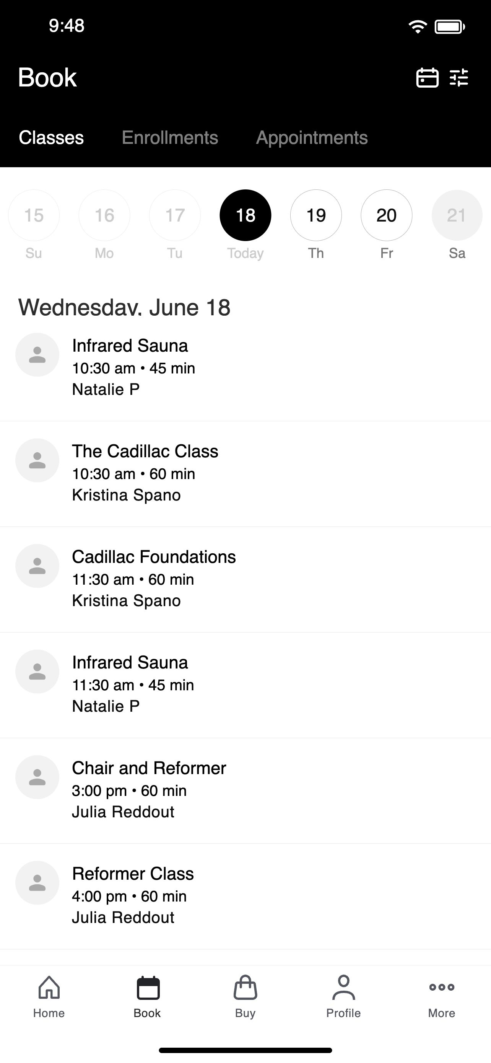Open the 4:00 pm Reformer Class
The image size is (491, 1063).
[245, 896]
